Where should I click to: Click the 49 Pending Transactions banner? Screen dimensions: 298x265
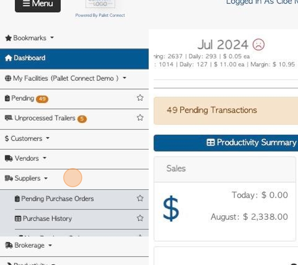pos(226,111)
